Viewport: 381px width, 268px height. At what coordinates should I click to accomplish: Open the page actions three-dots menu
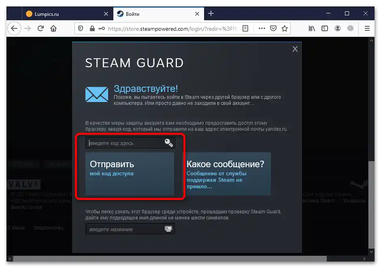coord(262,28)
